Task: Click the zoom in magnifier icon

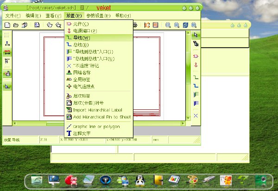Action: tap(168, 25)
